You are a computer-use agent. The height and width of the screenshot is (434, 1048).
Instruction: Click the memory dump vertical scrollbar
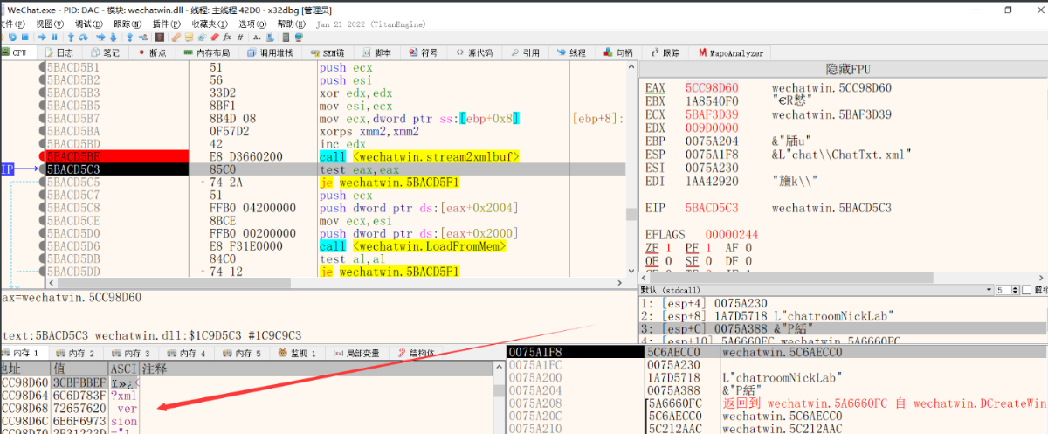[500, 397]
